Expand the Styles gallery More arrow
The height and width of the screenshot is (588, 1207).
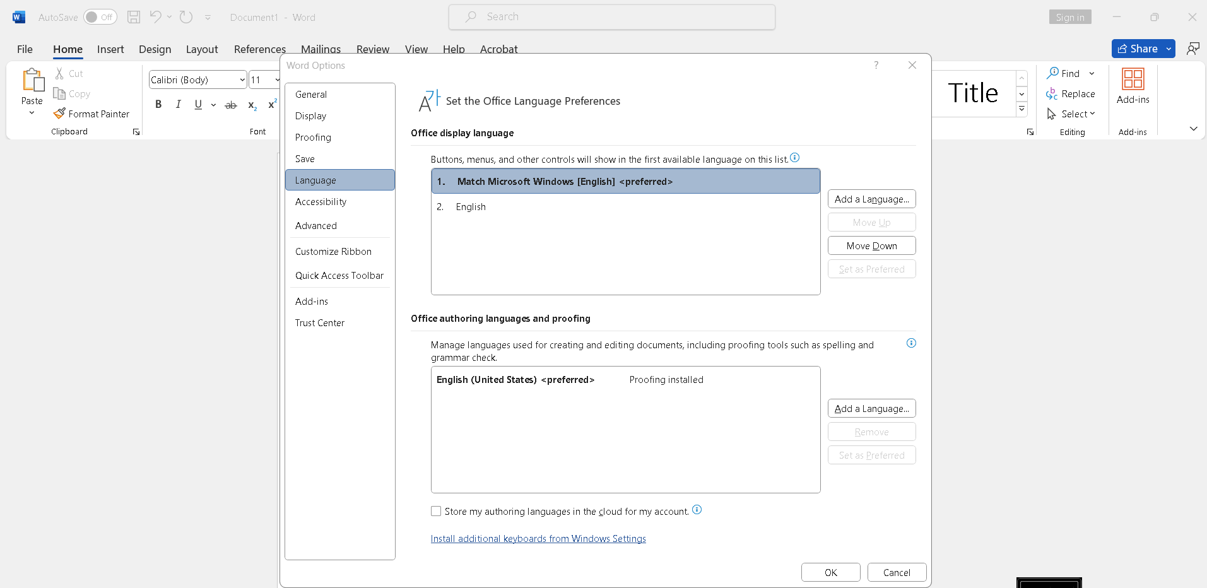click(x=1022, y=109)
